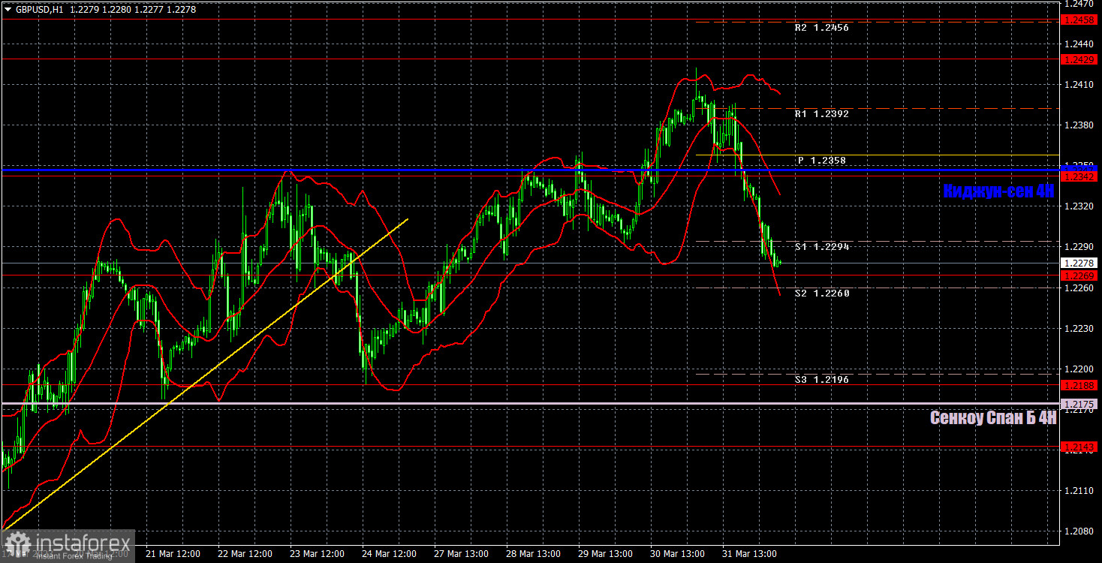Click the 1.2290 price axis value
The image size is (1102, 563).
(x=1079, y=247)
